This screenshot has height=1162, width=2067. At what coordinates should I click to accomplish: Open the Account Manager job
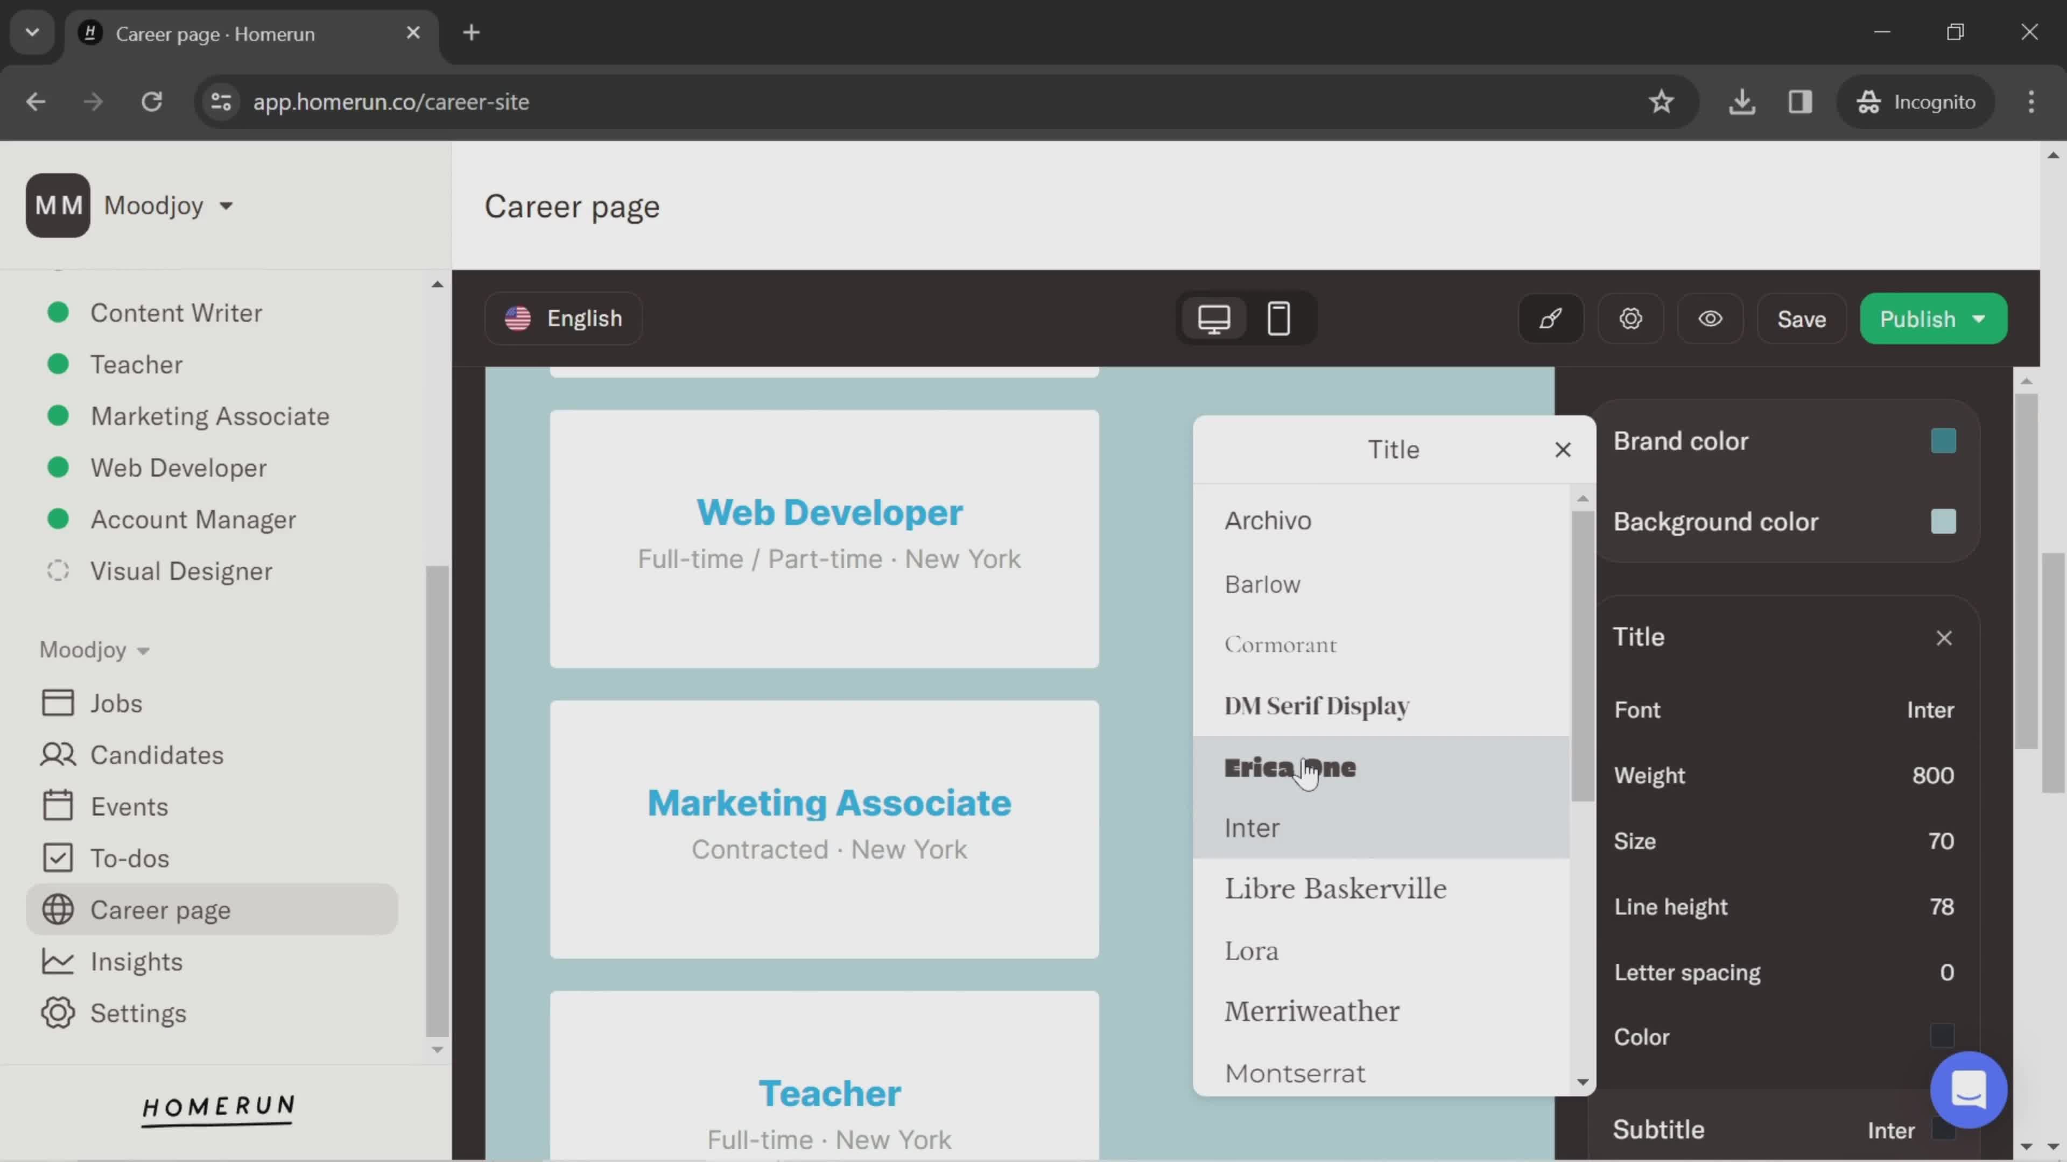pos(193,520)
